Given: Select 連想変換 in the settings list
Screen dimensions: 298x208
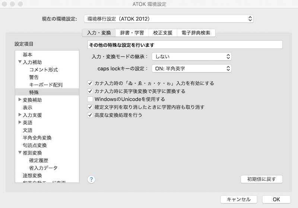Looking at the screenshot, I should click(x=32, y=176).
